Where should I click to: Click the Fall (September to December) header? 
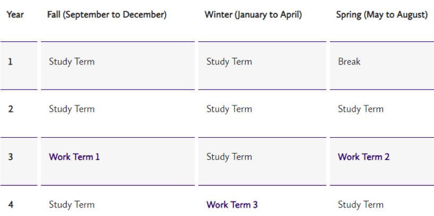tap(107, 15)
